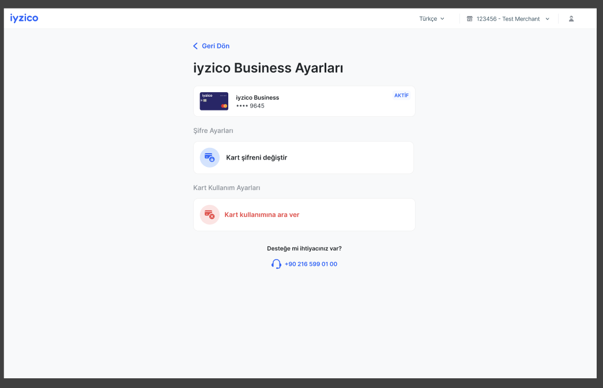The width and height of the screenshot is (603, 388).
Task: Click the storefront icon beside merchant name
Action: coord(470,19)
